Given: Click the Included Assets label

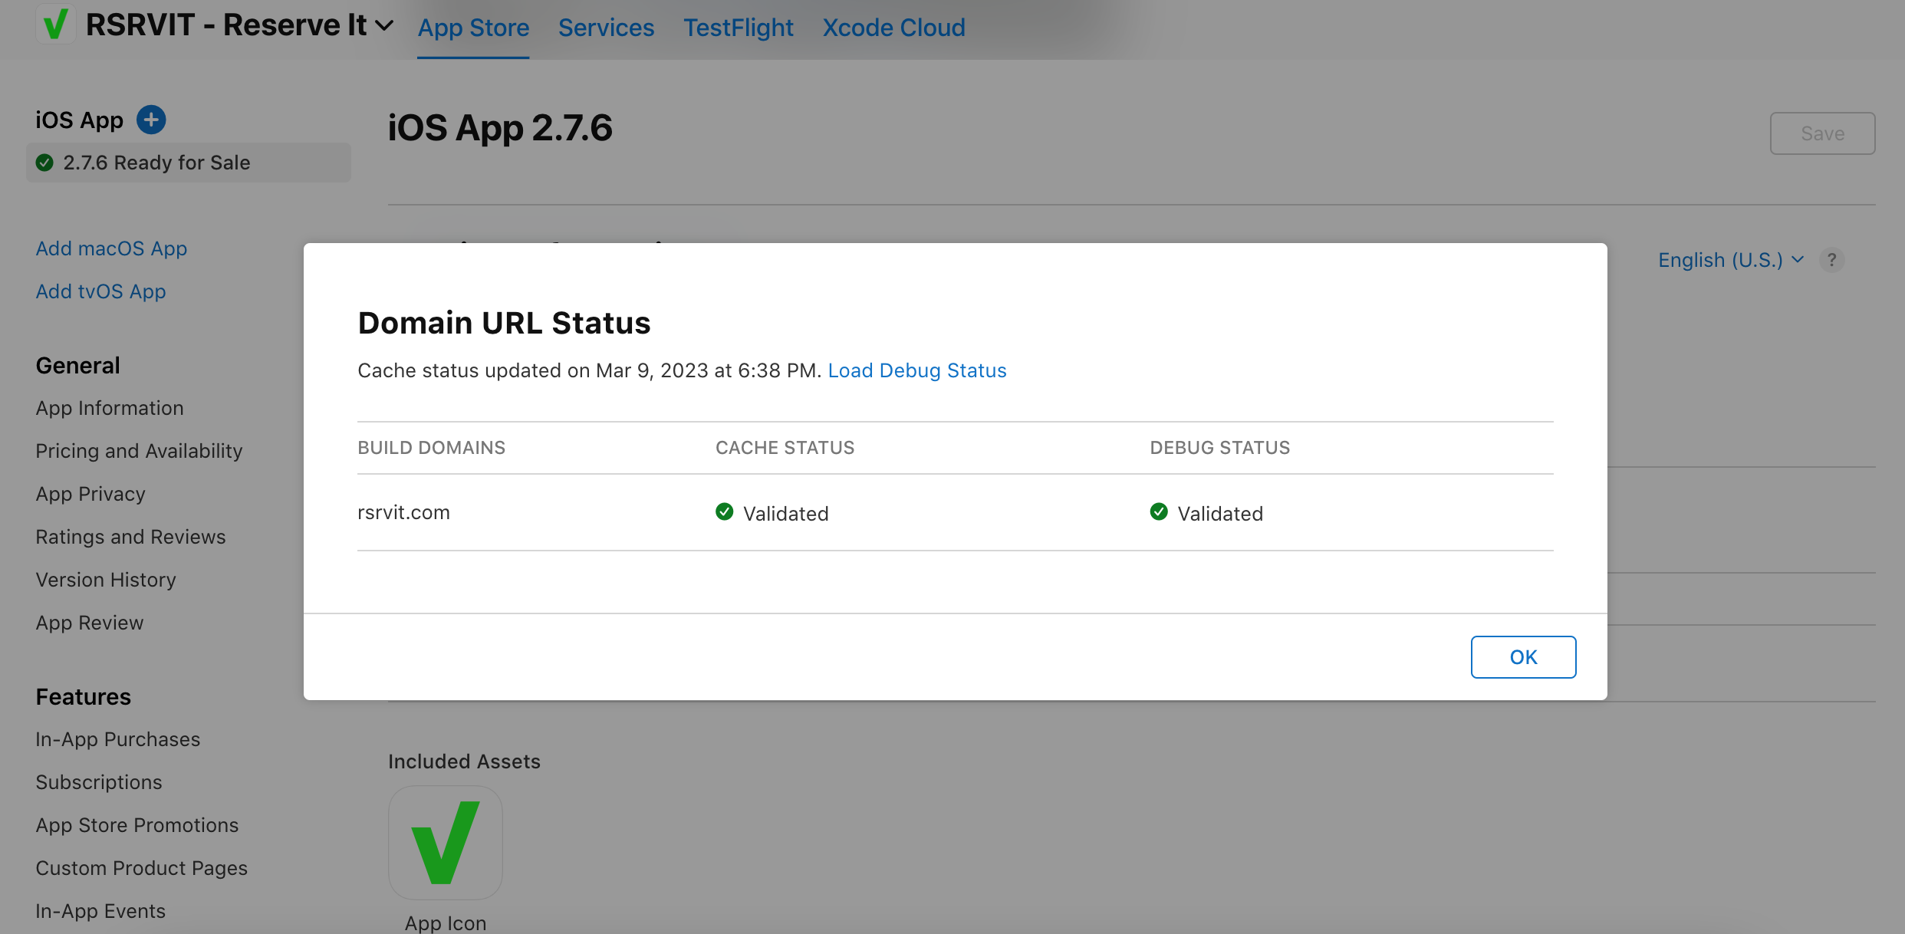Looking at the screenshot, I should tap(464, 761).
